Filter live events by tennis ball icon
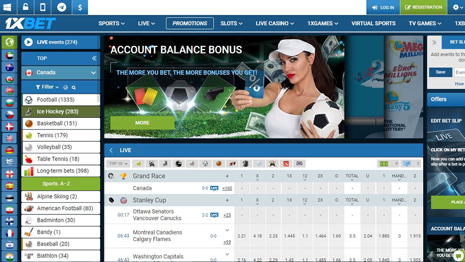Screen dimensions: 465x262 pos(139,164)
